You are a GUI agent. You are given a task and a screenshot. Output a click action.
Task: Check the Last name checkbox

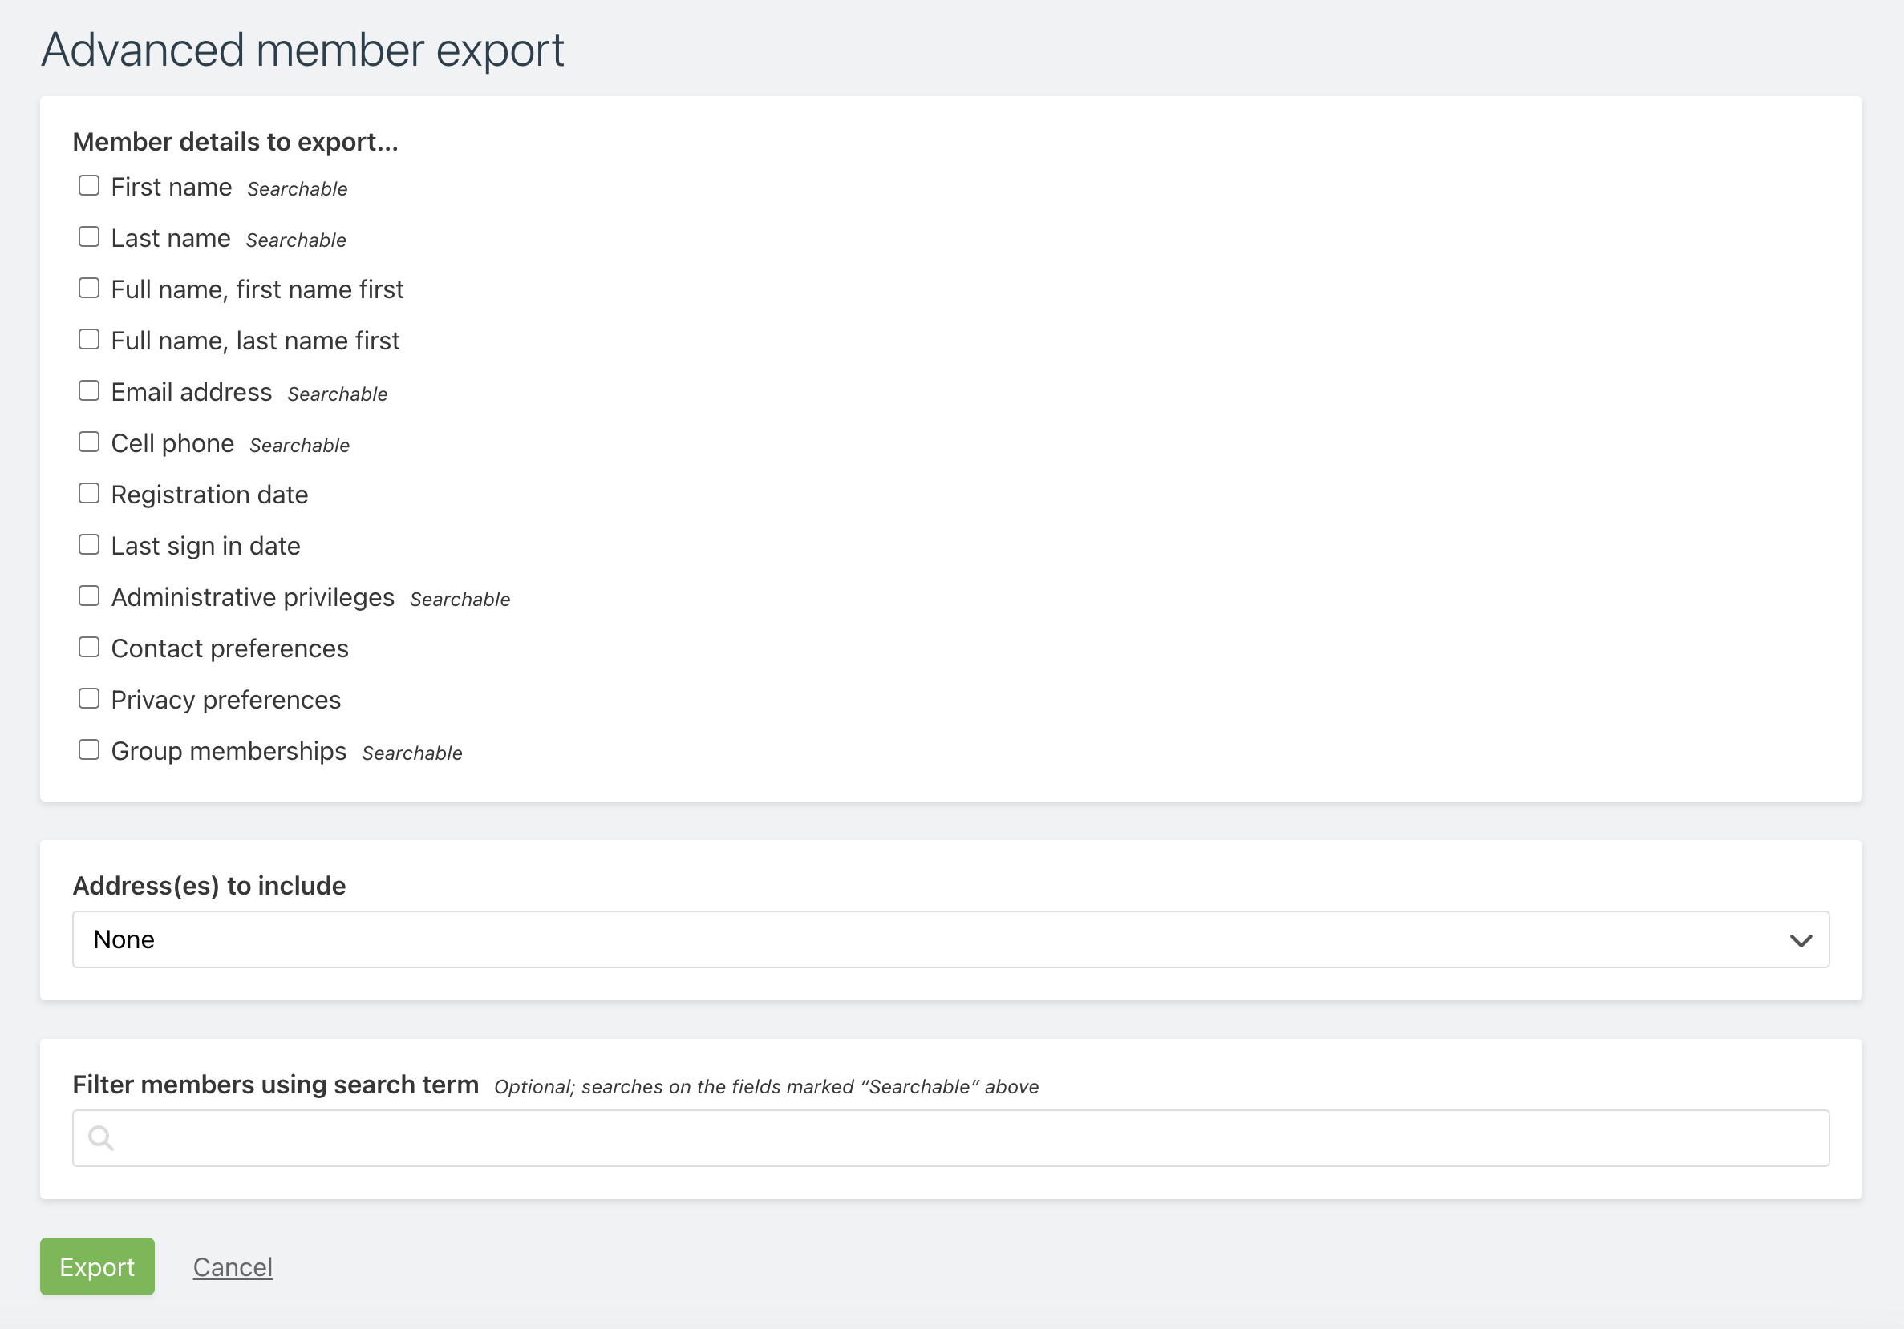tap(89, 236)
